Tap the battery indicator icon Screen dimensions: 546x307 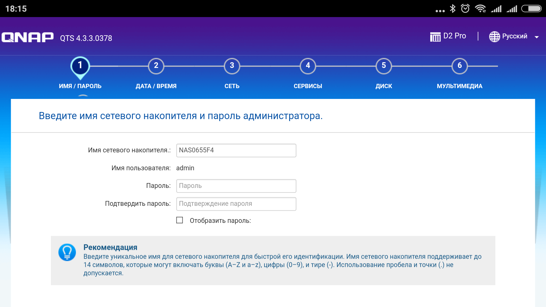coord(531,9)
